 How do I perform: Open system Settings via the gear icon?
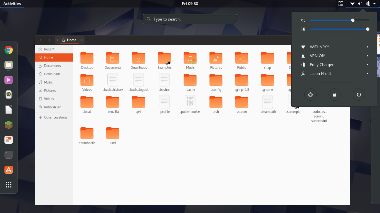pos(310,95)
